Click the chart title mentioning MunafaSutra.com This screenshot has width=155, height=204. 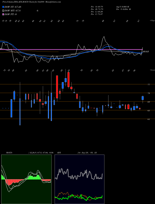point(32,2)
